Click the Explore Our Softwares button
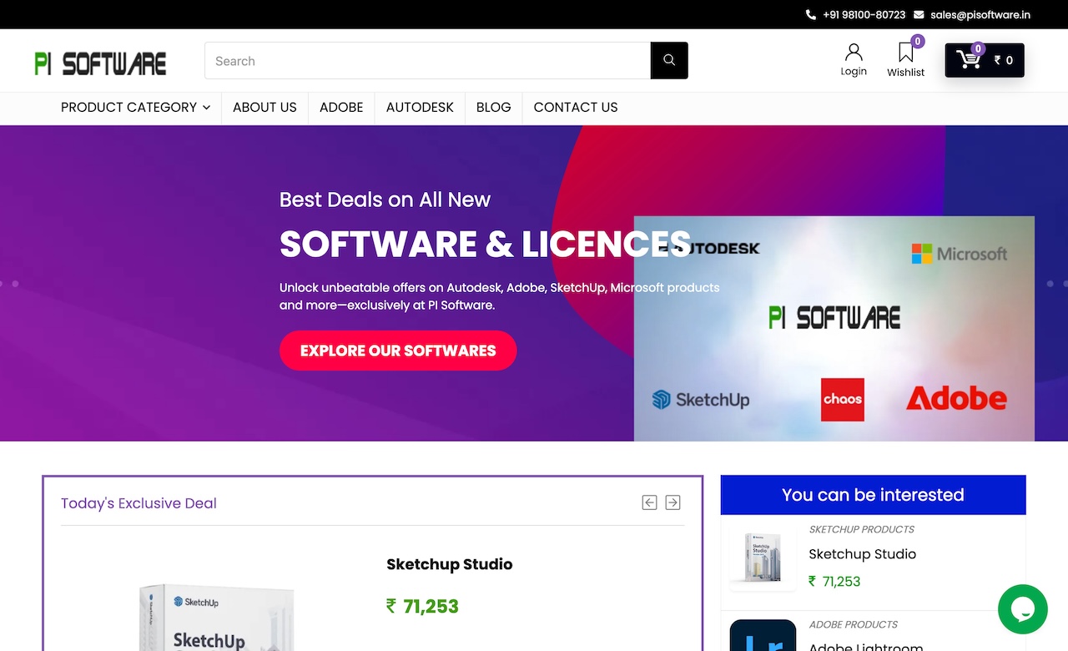This screenshot has height=651, width=1068. (398, 351)
